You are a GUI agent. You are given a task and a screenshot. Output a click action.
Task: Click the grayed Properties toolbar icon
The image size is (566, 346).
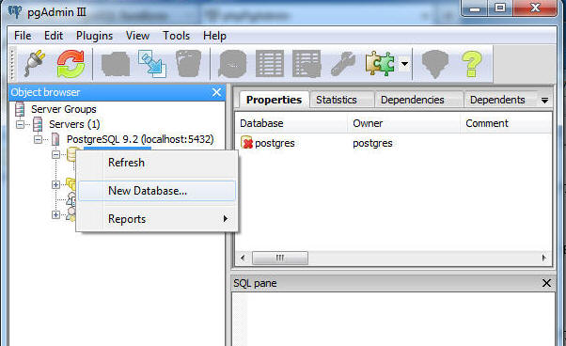pos(116,64)
